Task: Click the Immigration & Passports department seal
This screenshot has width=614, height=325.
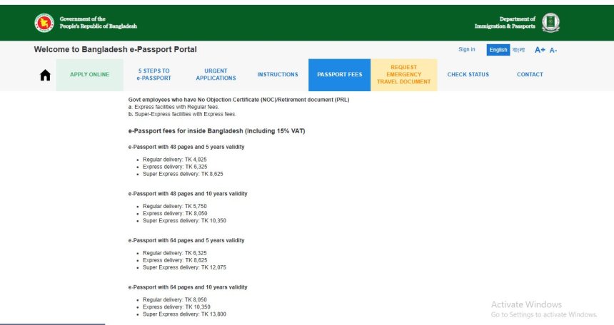Action: [550, 23]
